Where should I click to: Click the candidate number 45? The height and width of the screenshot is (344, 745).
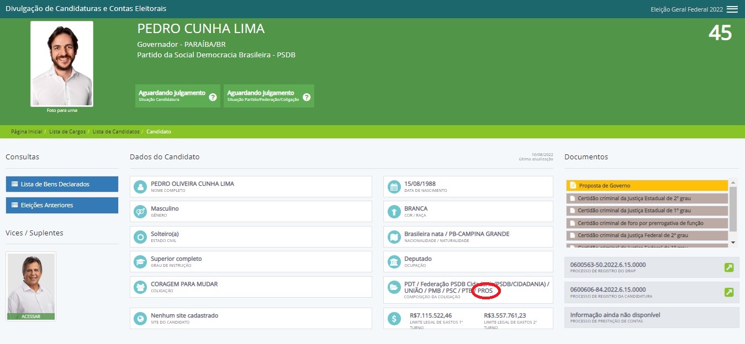point(720,33)
